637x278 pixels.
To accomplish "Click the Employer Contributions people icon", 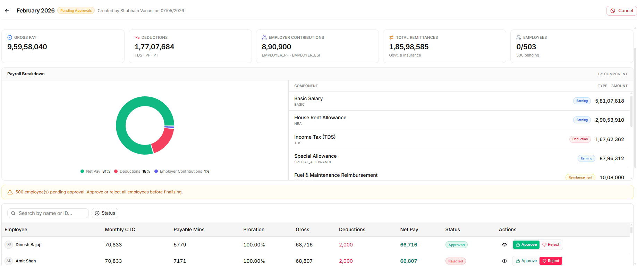I will tap(264, 37).
